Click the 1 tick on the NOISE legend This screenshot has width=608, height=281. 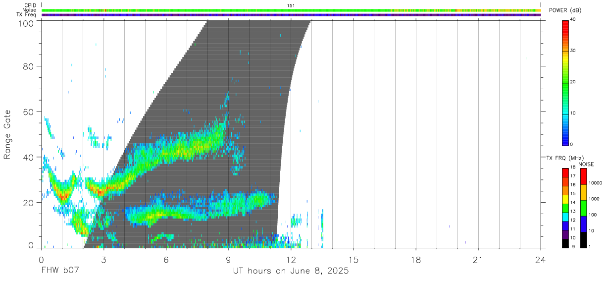point(591,246)
